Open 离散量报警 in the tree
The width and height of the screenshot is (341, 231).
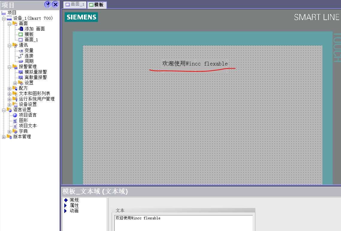36,77
